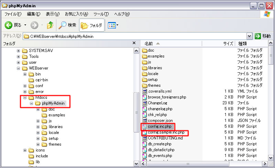
Task: Open the ヘルプ(H) menu
Action: [x=122, y=14]
